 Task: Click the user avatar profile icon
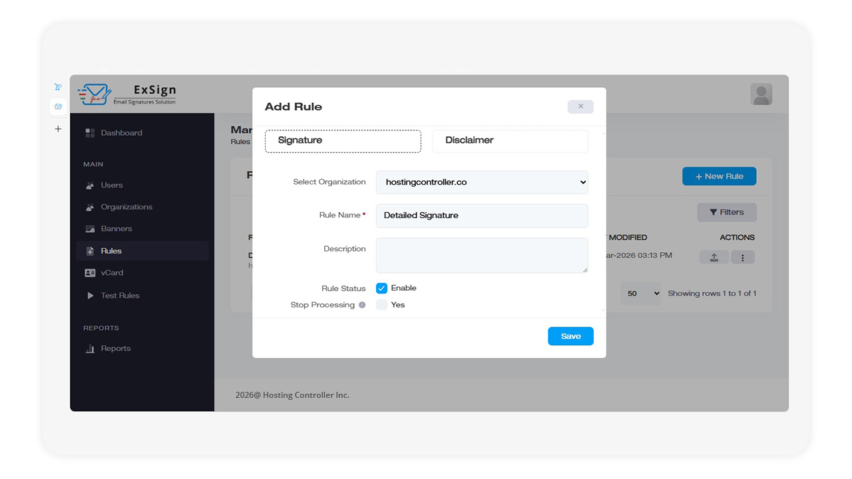(761, 94)
